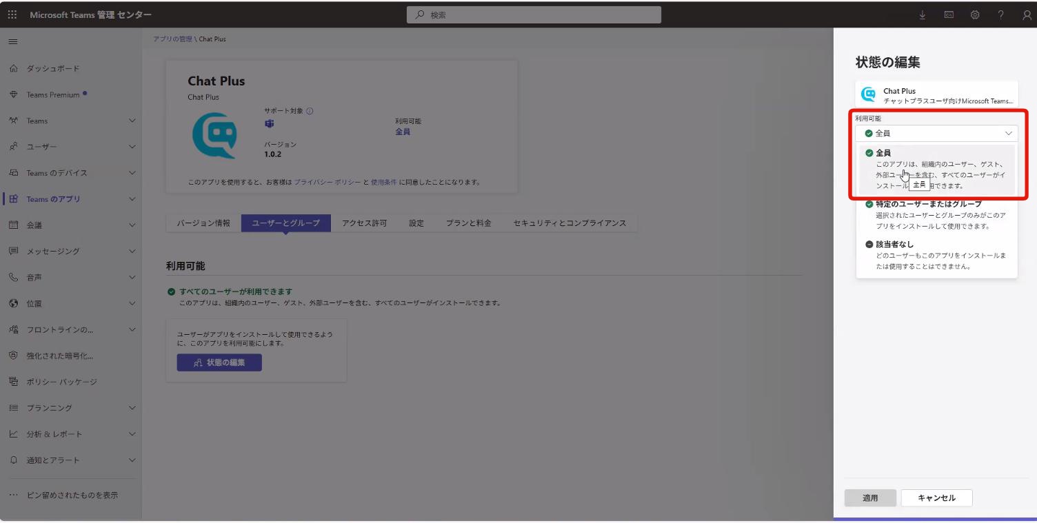Select 特定のユーザーまたはグループ option
Image resolution: width=1037 pixels, height=523 pixels.
[936, 215]
